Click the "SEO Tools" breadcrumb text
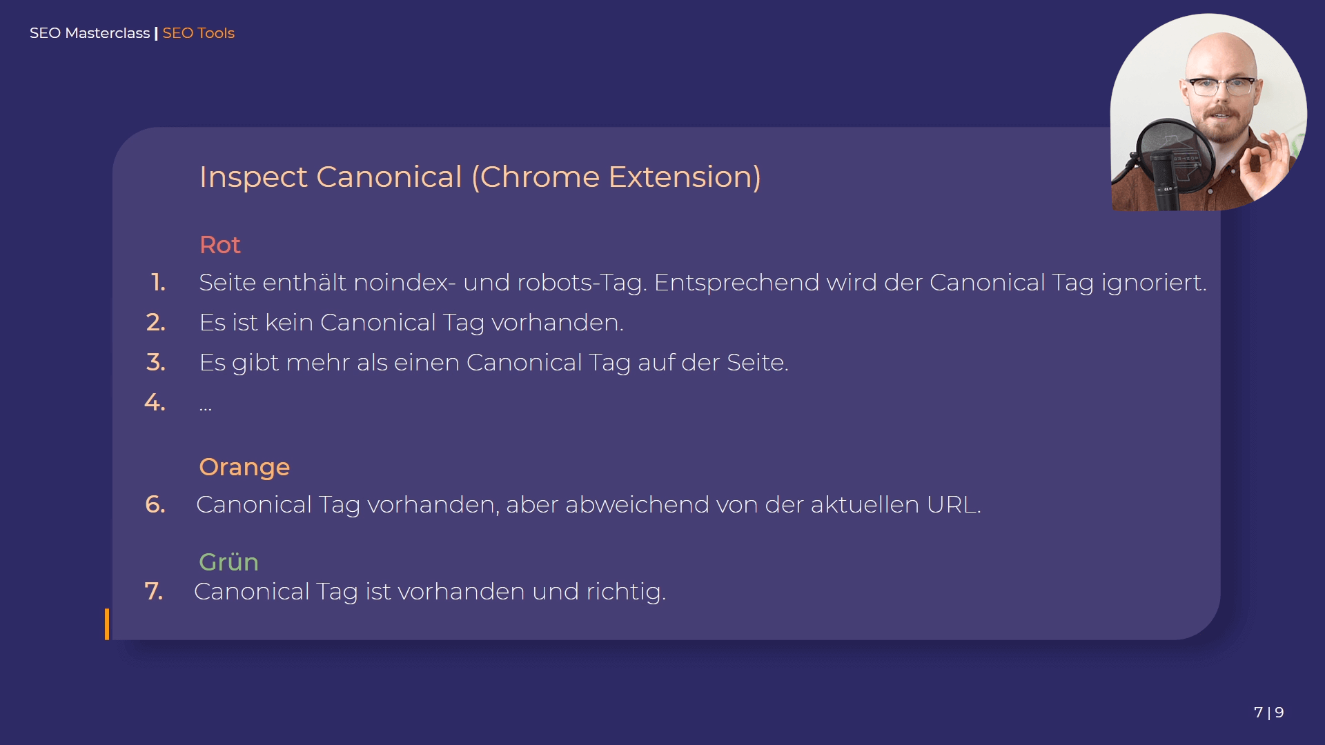 click(x=199, y=33)
